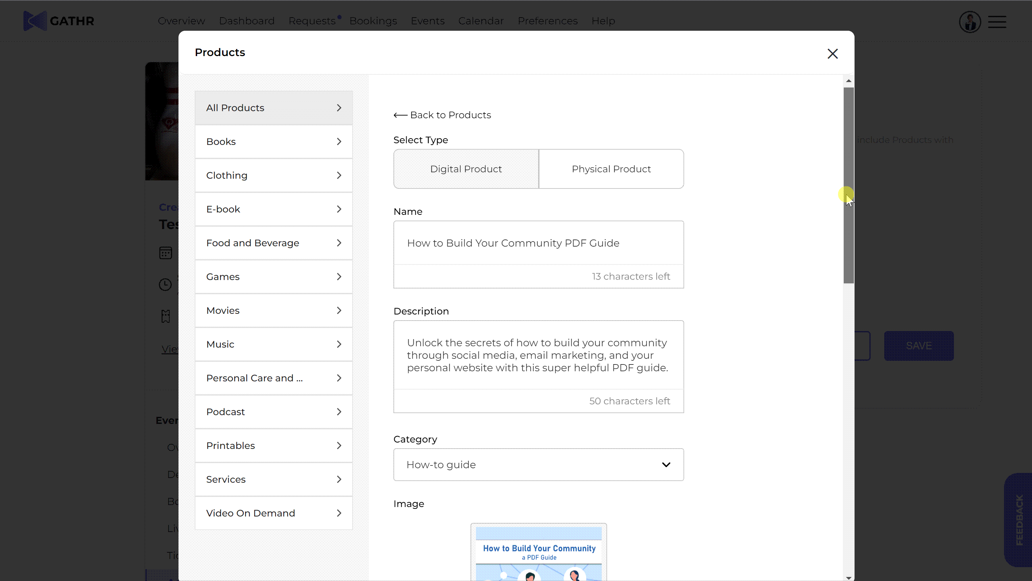Image resolution: width=1032 pixels, height=581 pixels.
Task: Click into the Description text area
Action: tap(538, 355)
